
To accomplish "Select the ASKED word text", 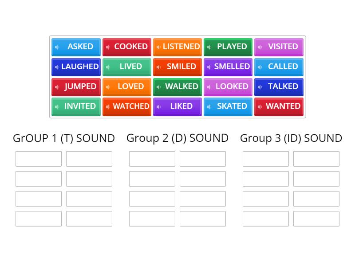I will pyautogui.click(x=80, y=47).
